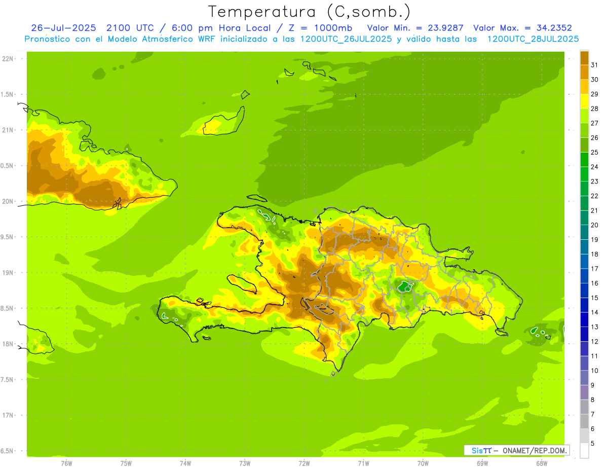Click '1200UTC_28JUL2025' valid-until text
This screenshot has width=608, height=470.
pos(533,39)
